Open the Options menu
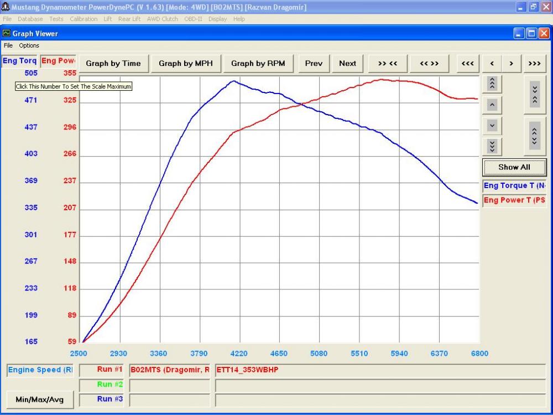Viewport: 553px width, 415px height. coord(29,45)
